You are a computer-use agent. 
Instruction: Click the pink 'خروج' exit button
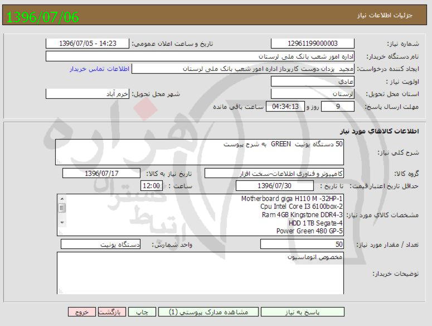tap(82, 313)
